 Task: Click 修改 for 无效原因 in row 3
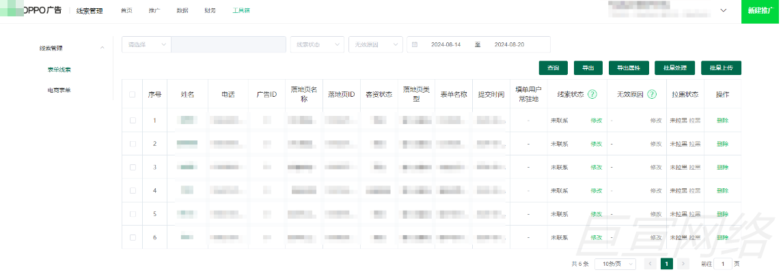coord(656,167)
